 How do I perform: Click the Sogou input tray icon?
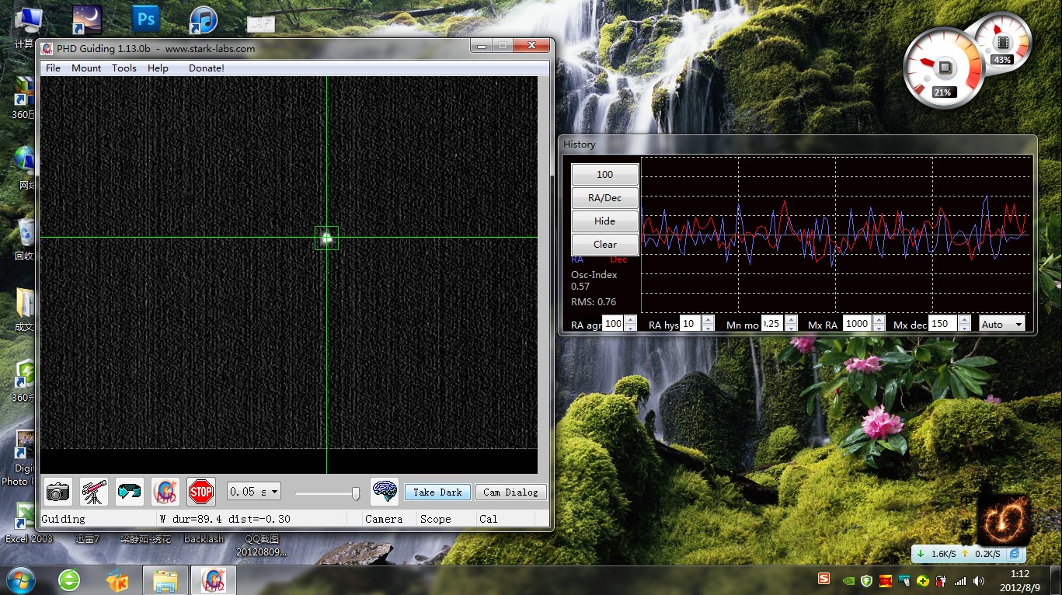(824, 579)
